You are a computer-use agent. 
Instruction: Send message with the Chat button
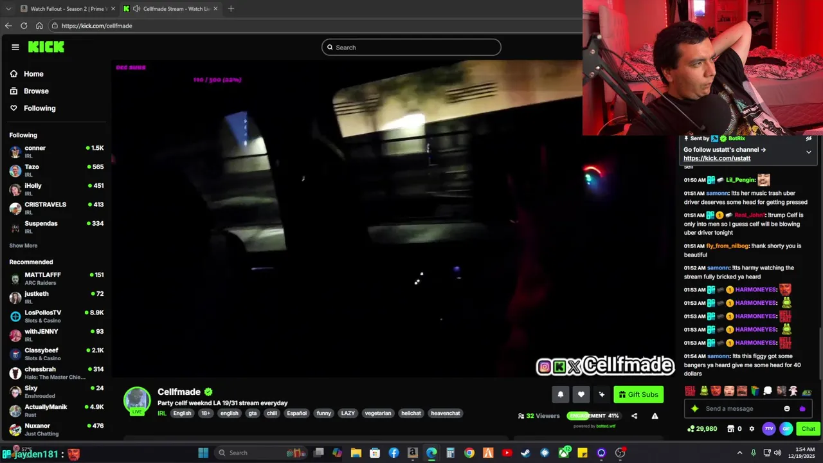click(x=808, y=429)
